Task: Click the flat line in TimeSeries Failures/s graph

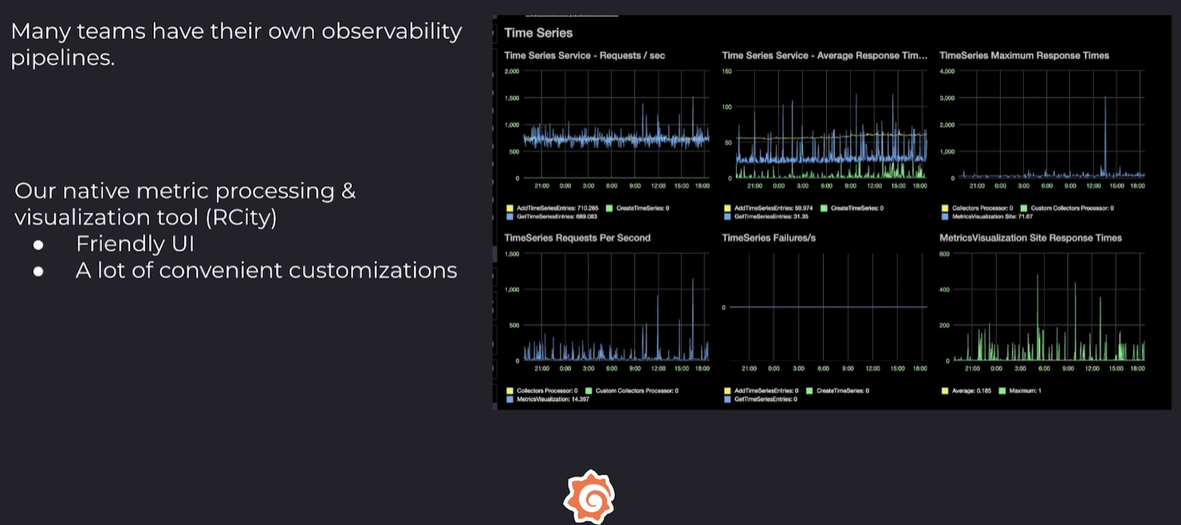Action: (x=828, y=307)
